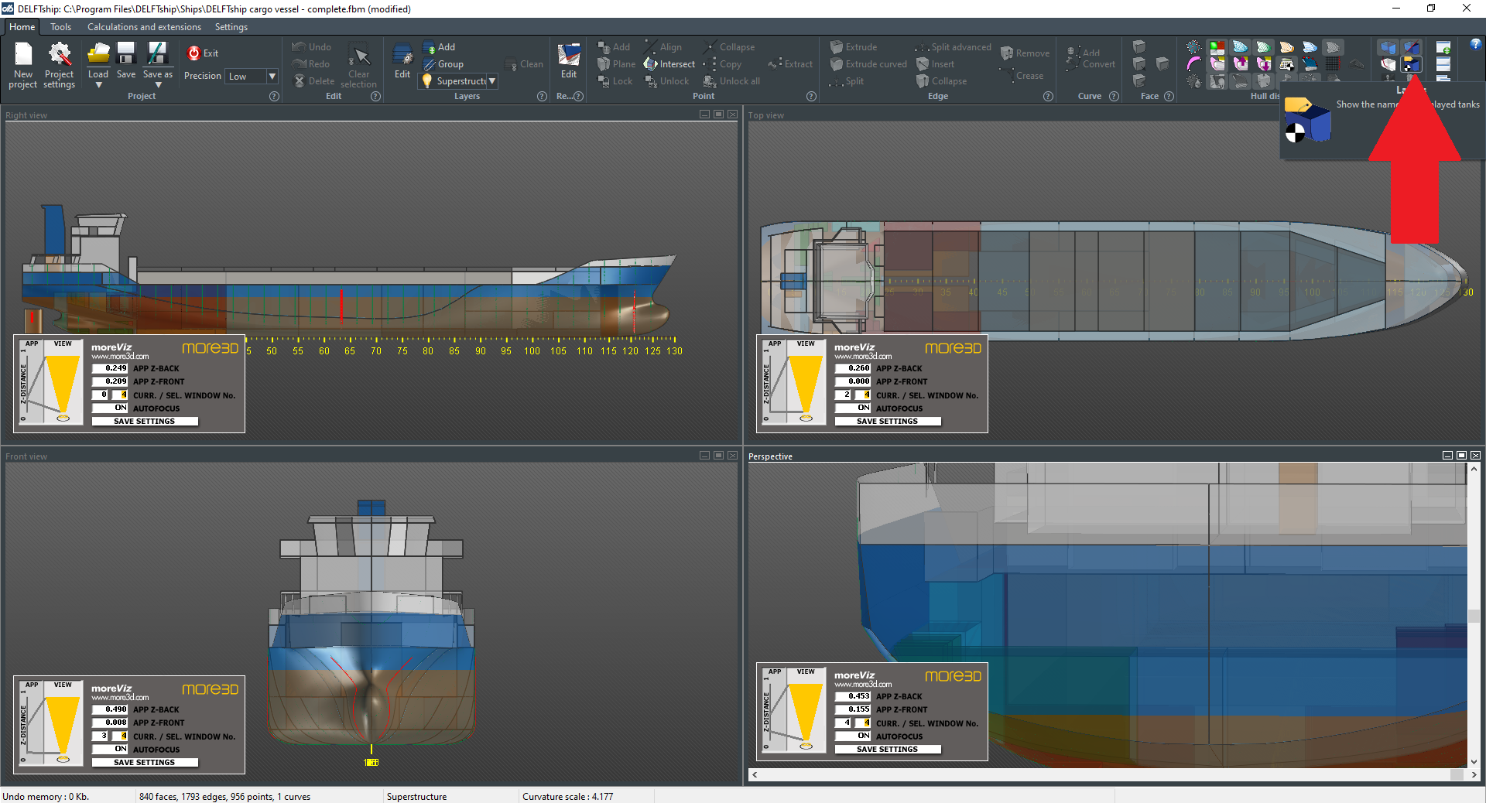Viewport: 1486px width, 803px height.
Task: Select APP tab in Right view moreViz
Action: coord(32,343)
